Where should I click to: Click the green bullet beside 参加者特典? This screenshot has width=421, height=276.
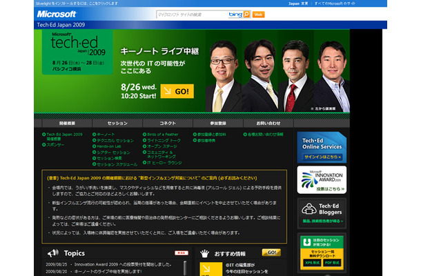pyautogui.click(x=195, y=141)
